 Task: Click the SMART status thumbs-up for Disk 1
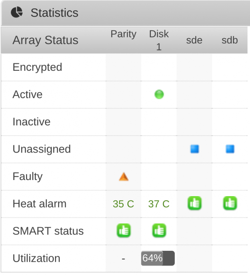159,231
